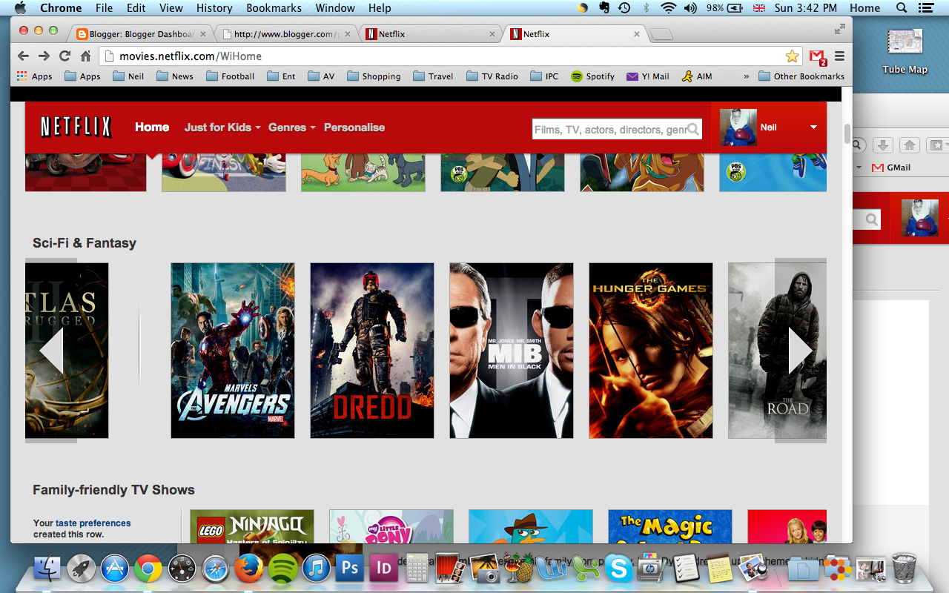This screenshot has height=593, width=949.
Task: Open the Chrome hamburger menu
Action: tap(840, 56)
